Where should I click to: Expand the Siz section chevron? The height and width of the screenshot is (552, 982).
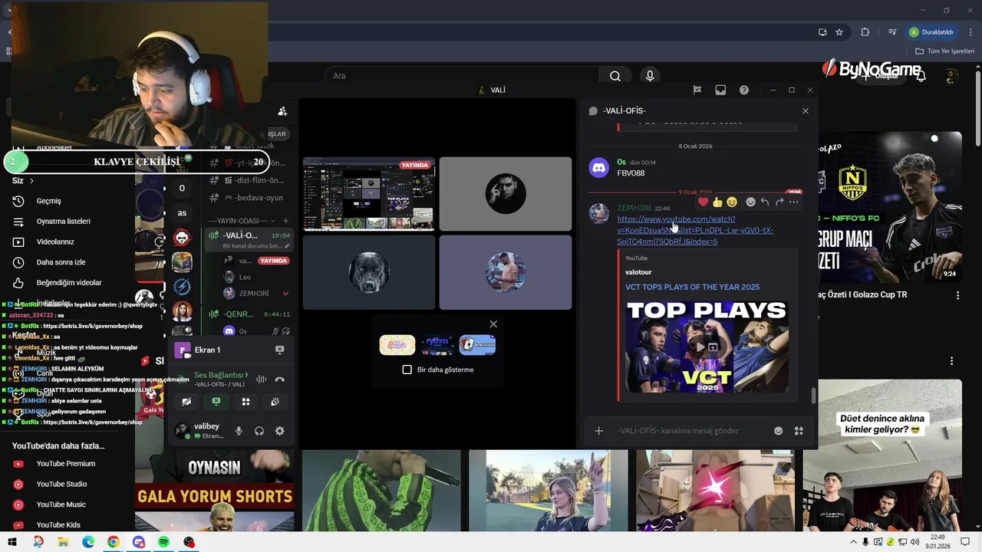click(31, 181)
